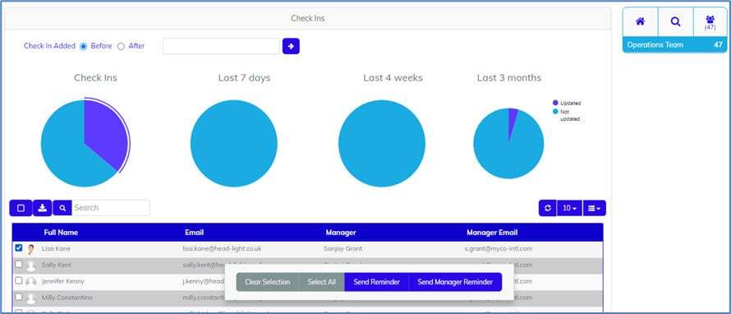Click the Not updated legend blue swatch
731x314 pixels.
(554, 112)
